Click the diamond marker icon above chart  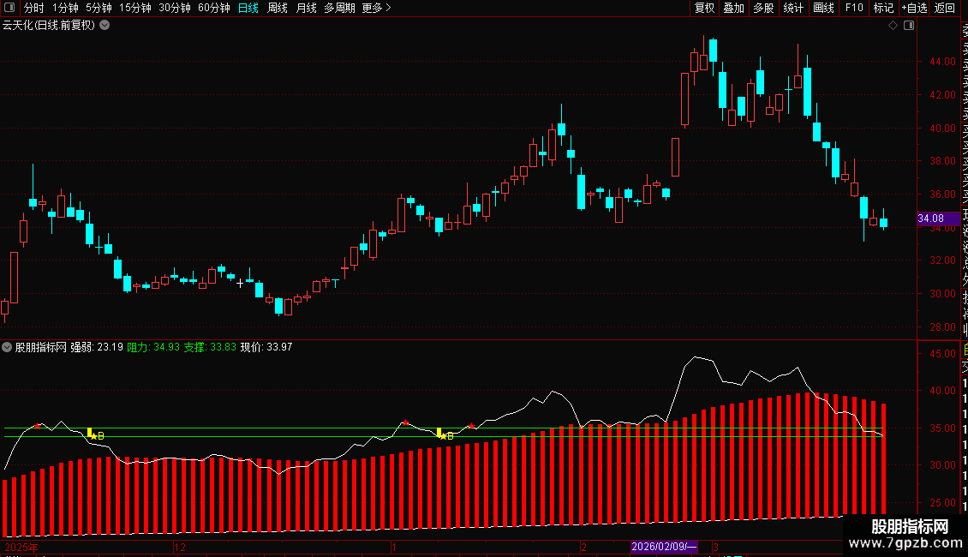[893, 26]
